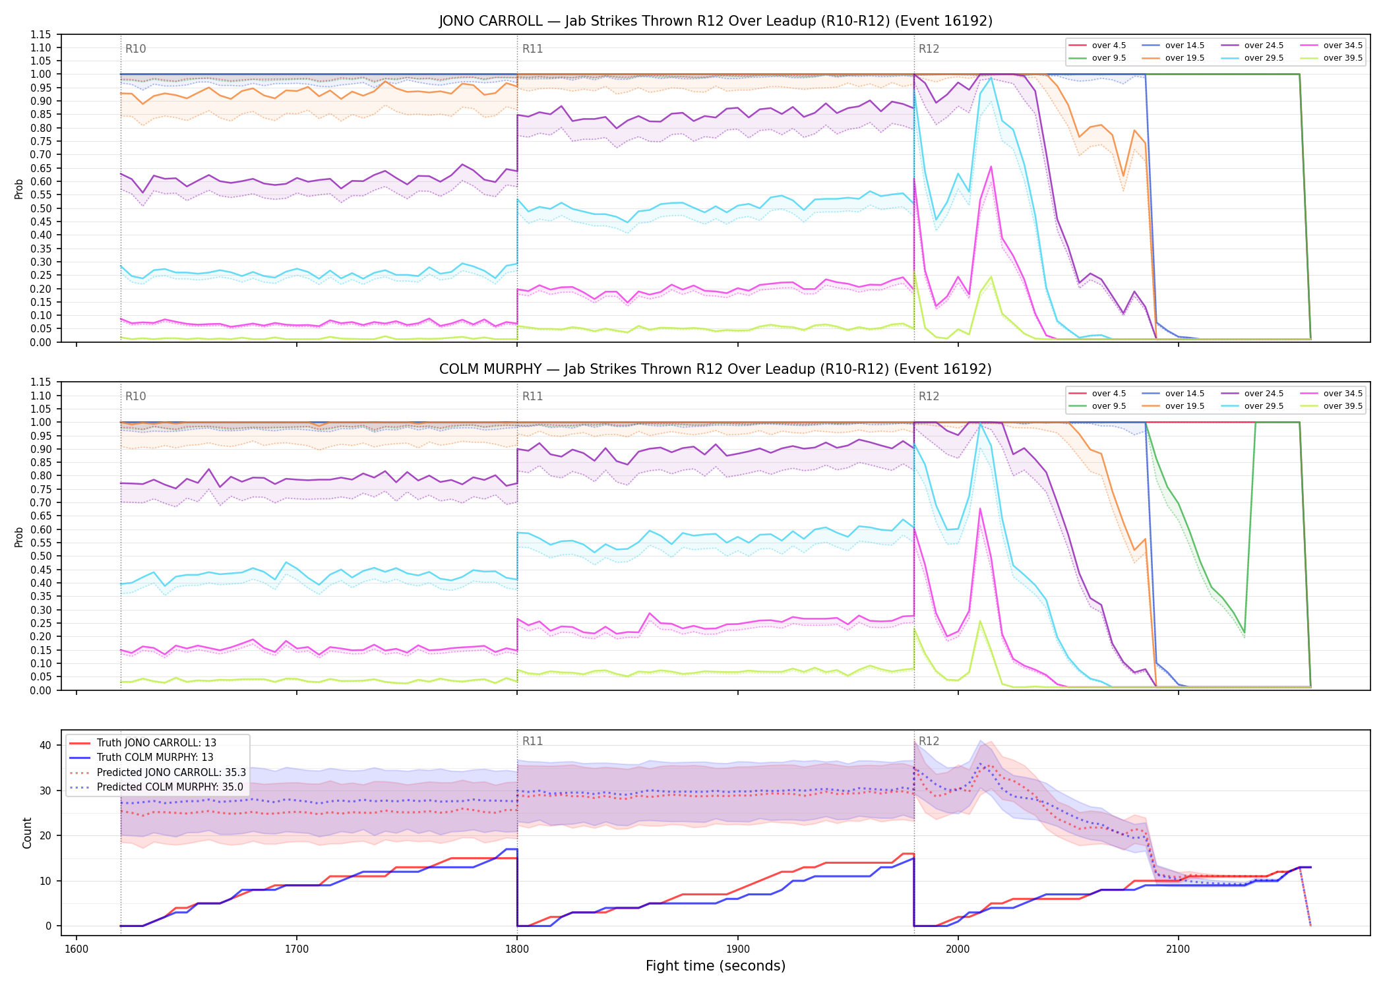Click 'Prob' axis label of Colm Murphy chart

click(19, 537)
